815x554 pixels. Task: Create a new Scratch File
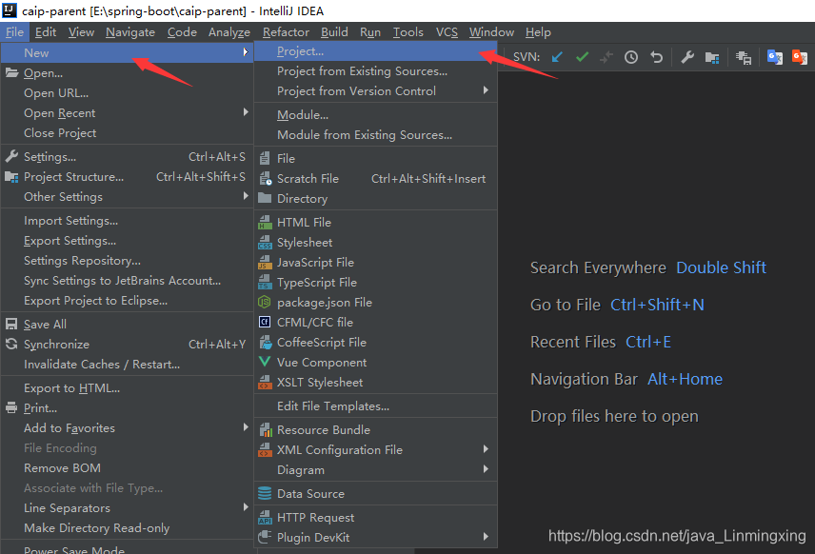coord(376,179)
